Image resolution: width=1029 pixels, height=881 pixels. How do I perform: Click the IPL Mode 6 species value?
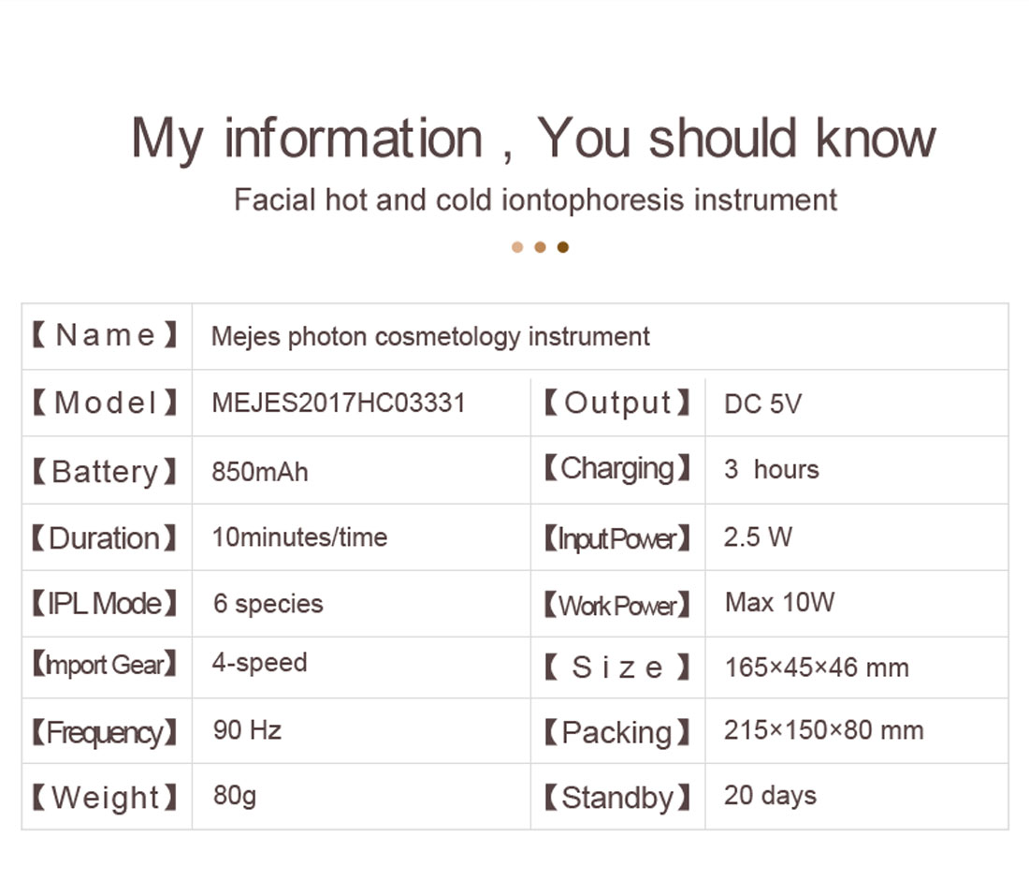click(268, 604)
